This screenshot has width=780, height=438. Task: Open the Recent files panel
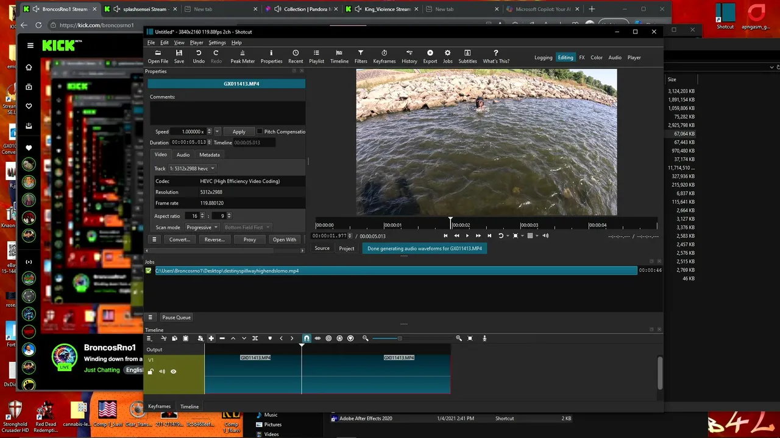coord(296,57)
